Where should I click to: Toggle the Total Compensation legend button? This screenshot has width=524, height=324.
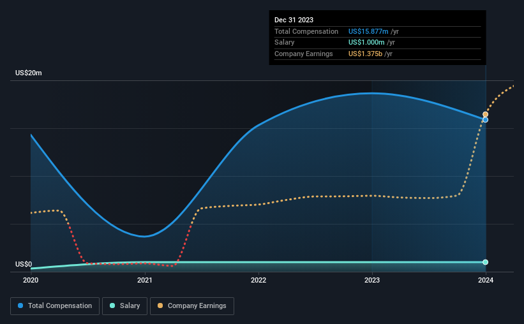coord(55,306)
